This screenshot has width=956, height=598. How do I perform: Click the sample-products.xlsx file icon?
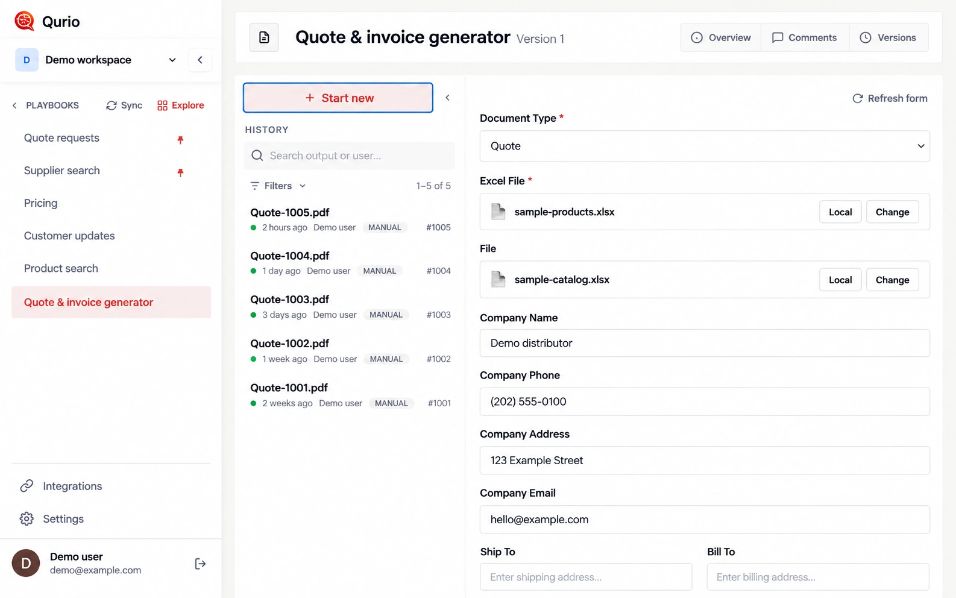[498, 212]
